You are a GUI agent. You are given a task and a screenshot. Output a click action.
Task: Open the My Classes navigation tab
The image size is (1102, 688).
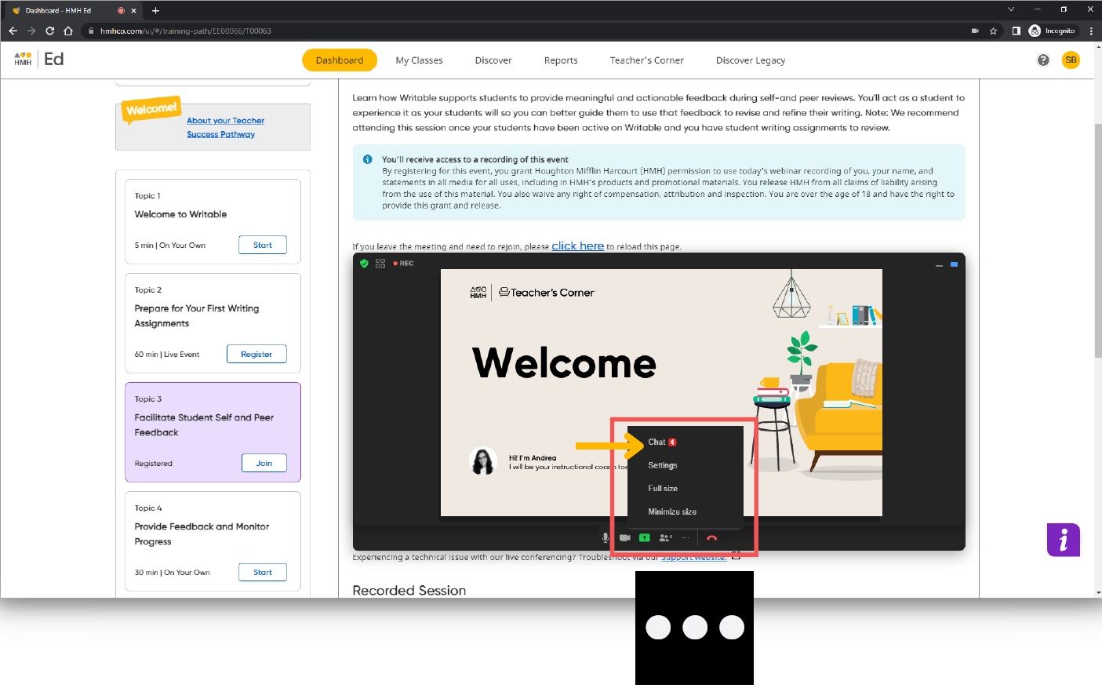point(419,60)
